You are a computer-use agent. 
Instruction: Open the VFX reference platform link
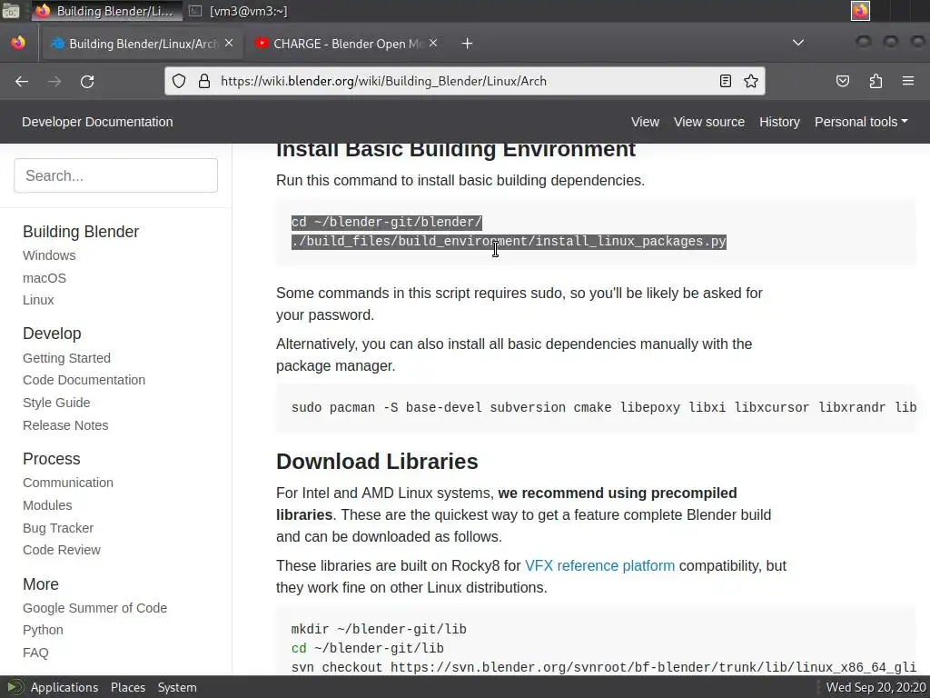point(599,565)
